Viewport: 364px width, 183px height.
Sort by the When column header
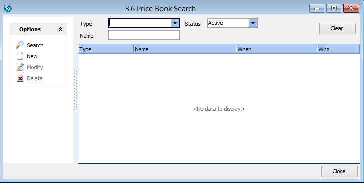click(276, 49)
